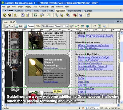Click the Film 101 link under Critiques

pos(82,85)
